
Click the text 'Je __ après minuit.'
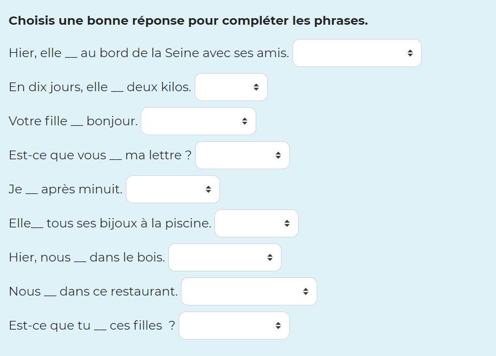pyautogui.click(x=65, y=190)
